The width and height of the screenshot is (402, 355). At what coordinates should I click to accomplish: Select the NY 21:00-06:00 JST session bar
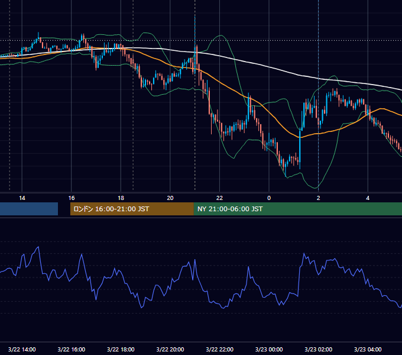click(297, 209)
